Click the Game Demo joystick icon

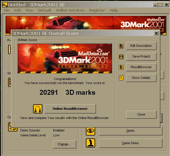[x=91, y=143]
